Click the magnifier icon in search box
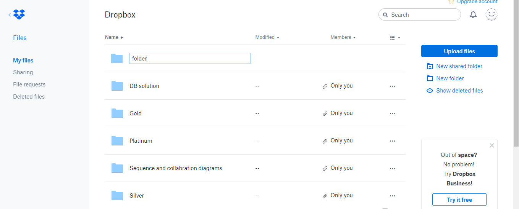 pyautogui.click(x=385, y=15)
